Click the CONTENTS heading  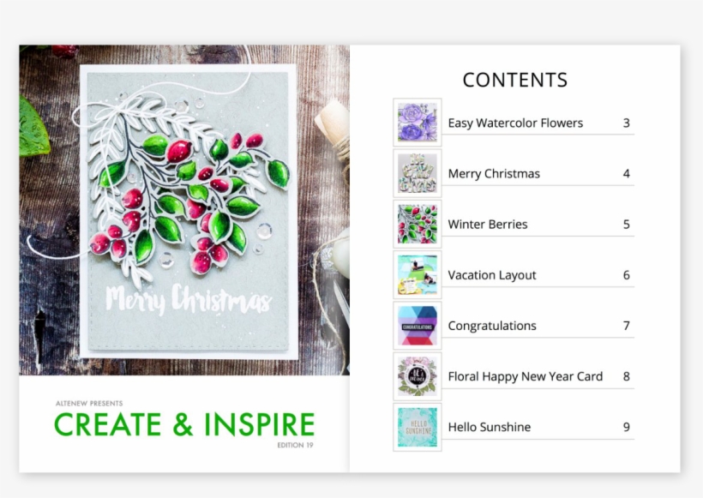coord(514,79)
